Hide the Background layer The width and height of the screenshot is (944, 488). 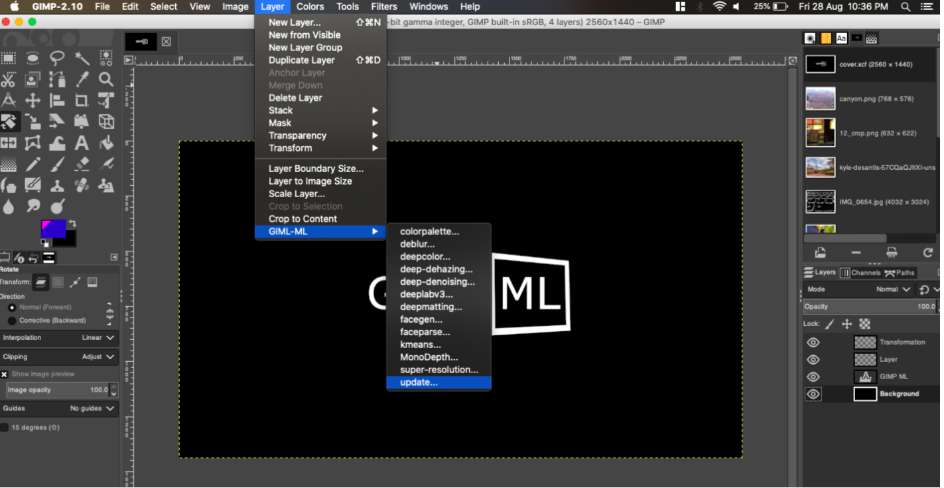pyautogui.click(x=813, y=394)
